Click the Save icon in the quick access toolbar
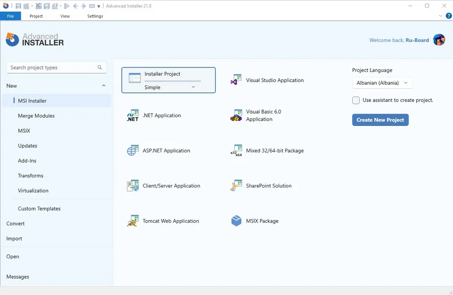 18,6
